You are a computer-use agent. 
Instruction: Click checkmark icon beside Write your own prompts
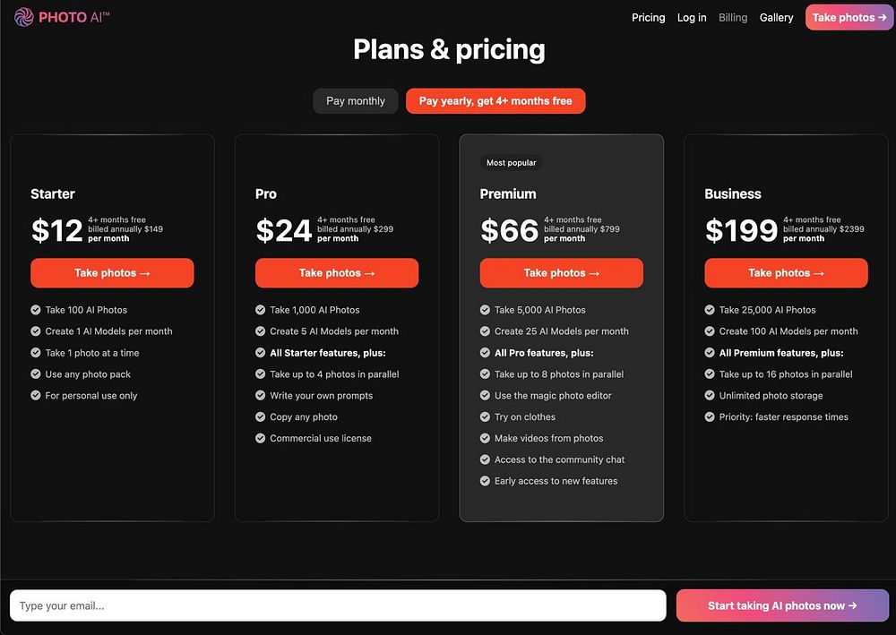click(x=261, y=396)
